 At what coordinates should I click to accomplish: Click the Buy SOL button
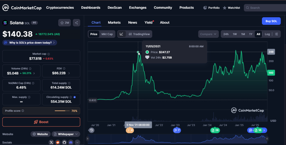271,21
